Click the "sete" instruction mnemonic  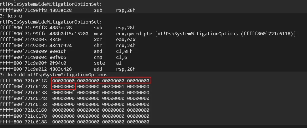coord(99,63)
